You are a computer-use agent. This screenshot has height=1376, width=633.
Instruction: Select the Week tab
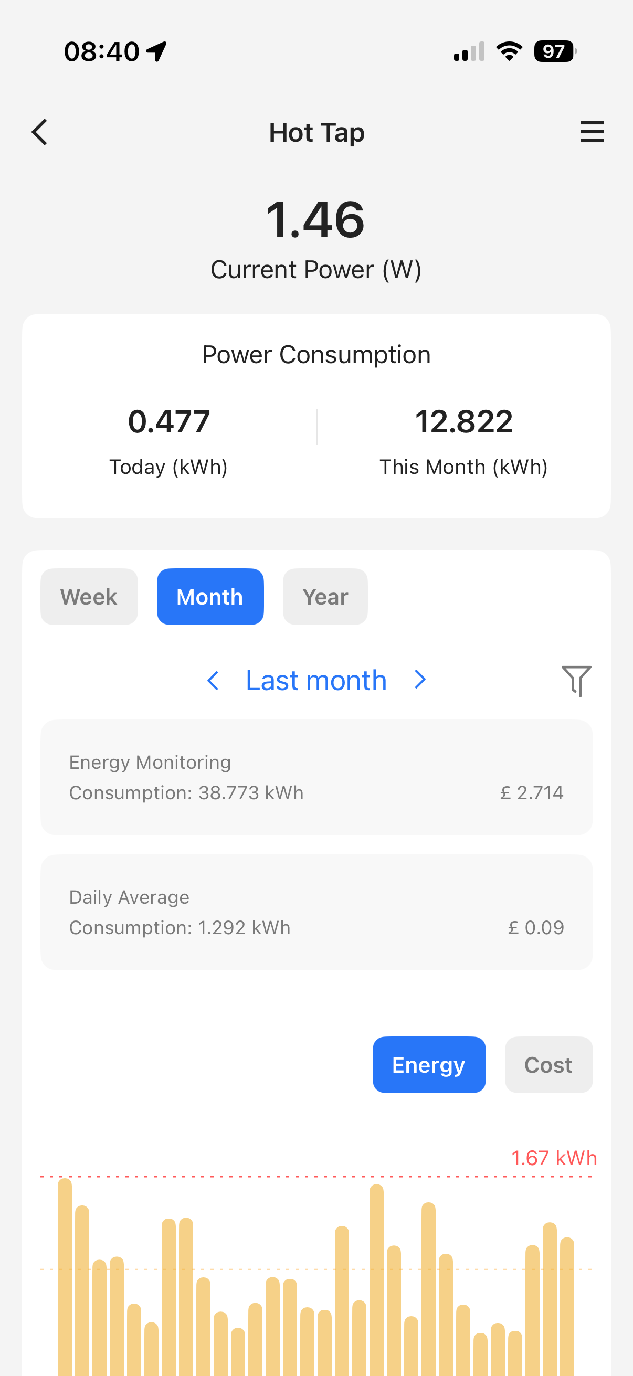point(89,597)
